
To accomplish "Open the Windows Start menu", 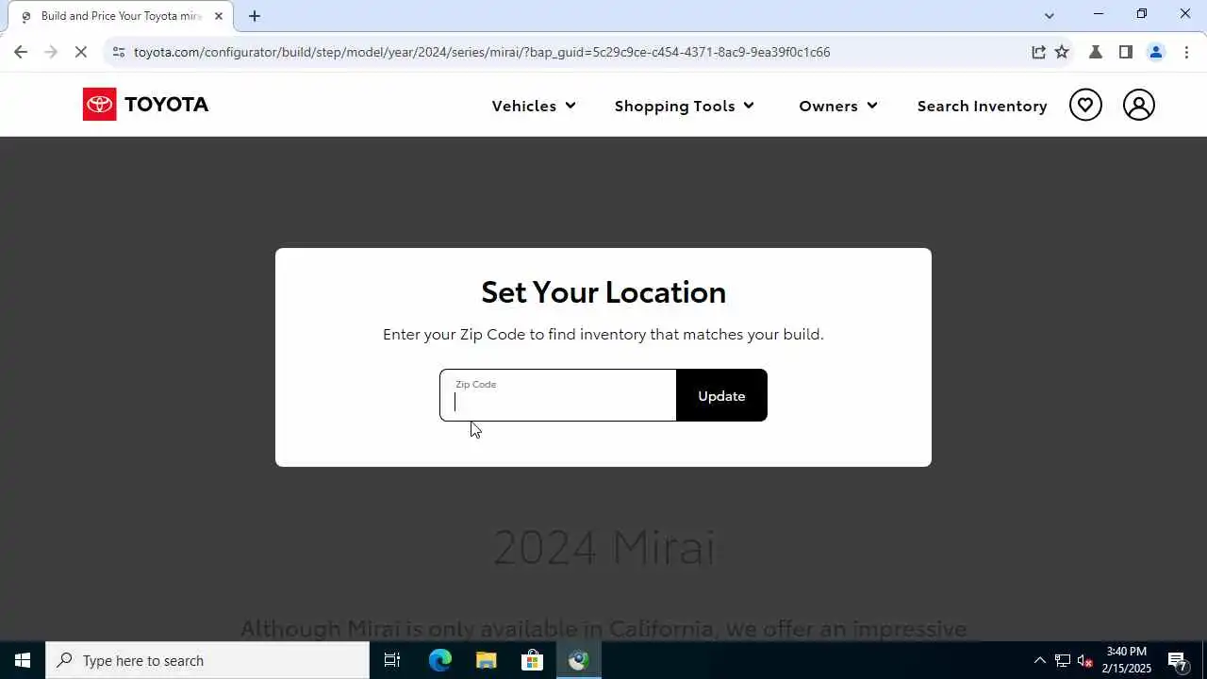I will click(23, 660).
